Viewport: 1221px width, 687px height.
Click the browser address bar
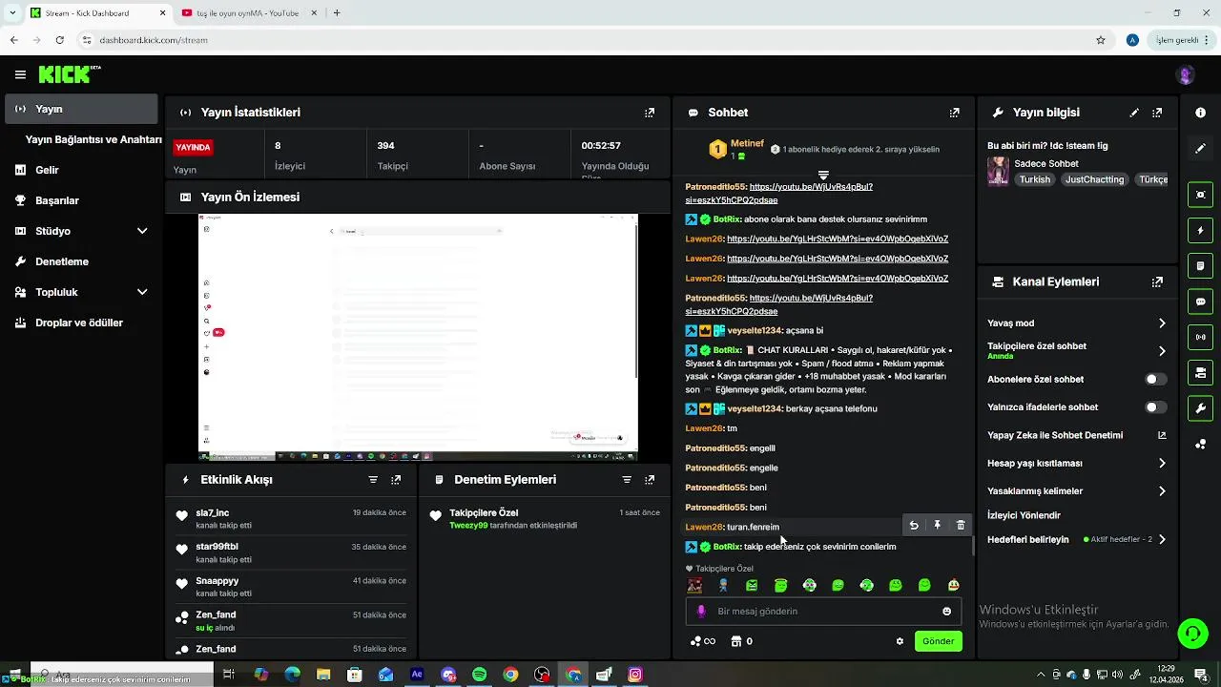[591, 40]
